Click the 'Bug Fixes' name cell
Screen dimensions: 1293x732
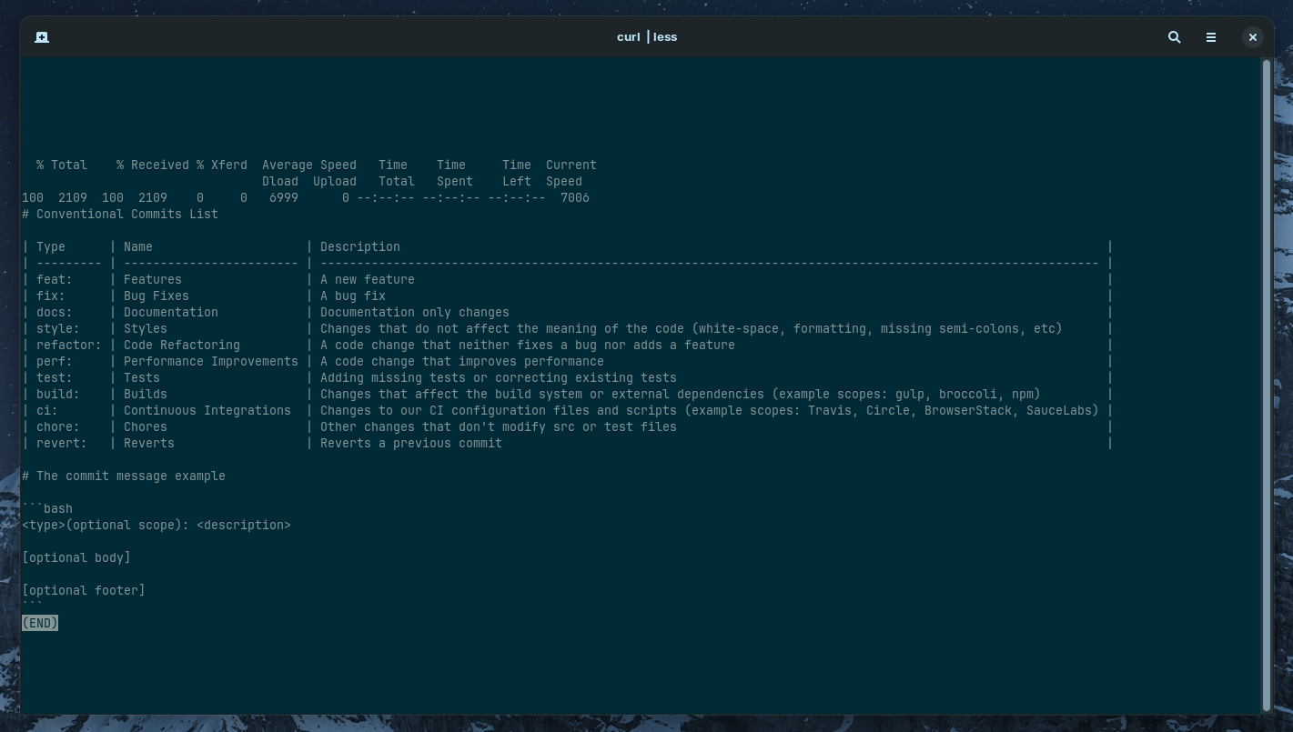(157, 296)
